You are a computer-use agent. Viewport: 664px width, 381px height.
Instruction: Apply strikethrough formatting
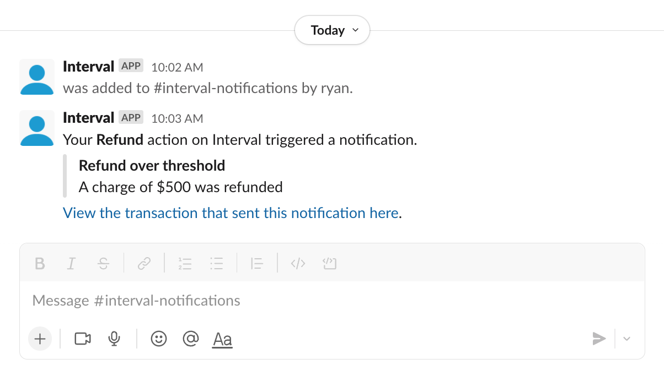pos(103,264)
